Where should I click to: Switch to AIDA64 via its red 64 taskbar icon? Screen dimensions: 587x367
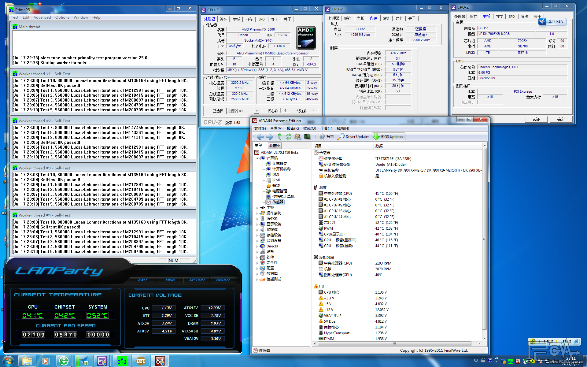(160, 361)
